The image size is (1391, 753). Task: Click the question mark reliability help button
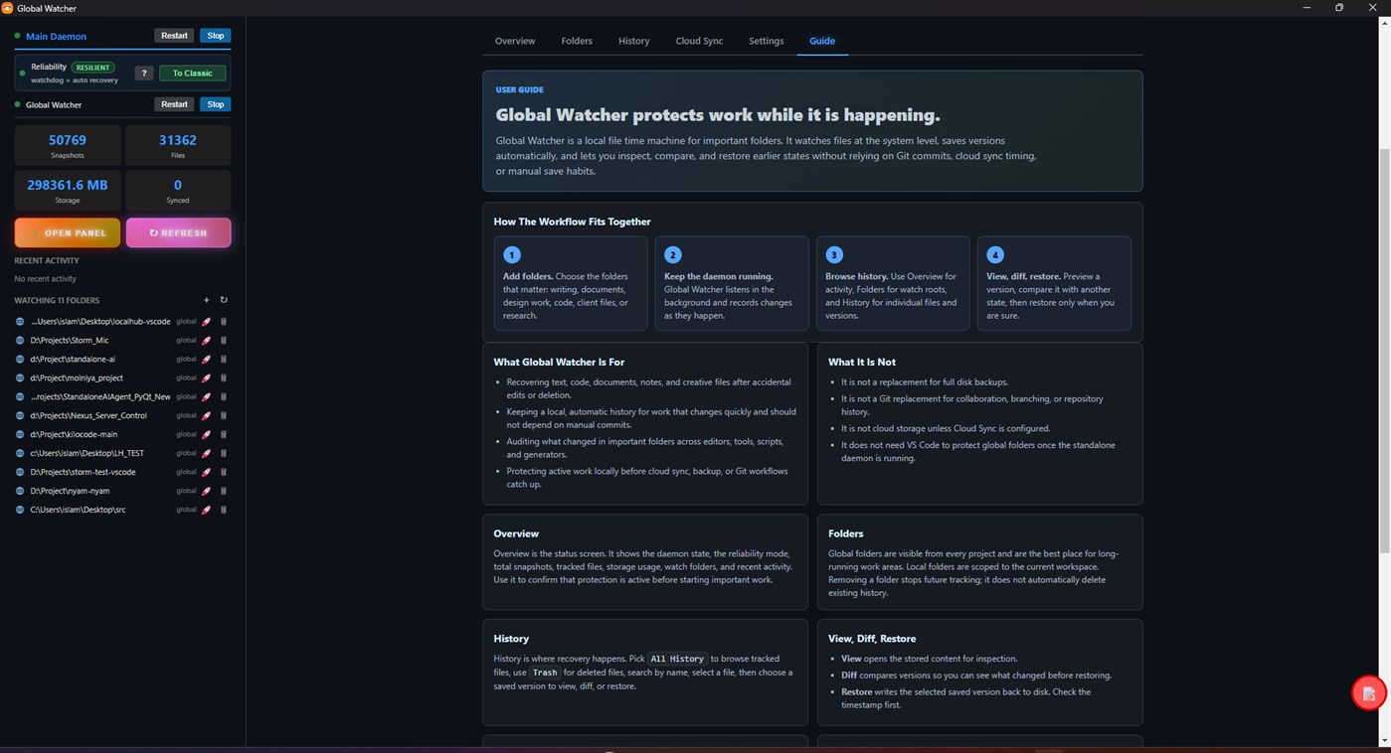144,73
